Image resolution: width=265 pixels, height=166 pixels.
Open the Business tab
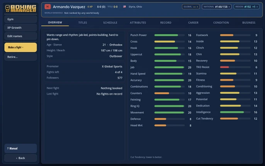pyautogui.click(x=249, y=22)
